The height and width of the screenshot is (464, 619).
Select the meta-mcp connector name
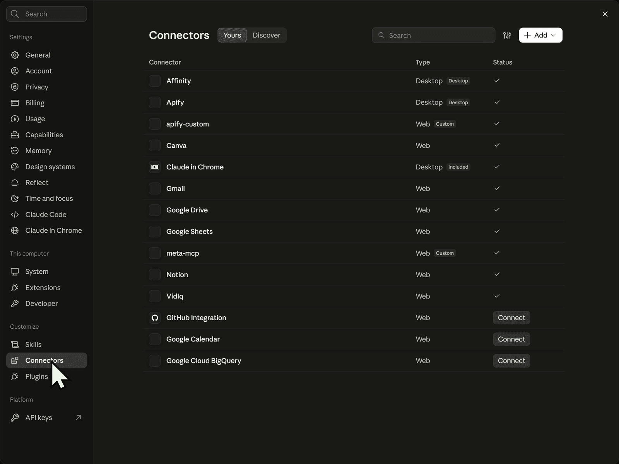[x=183, y=253]
